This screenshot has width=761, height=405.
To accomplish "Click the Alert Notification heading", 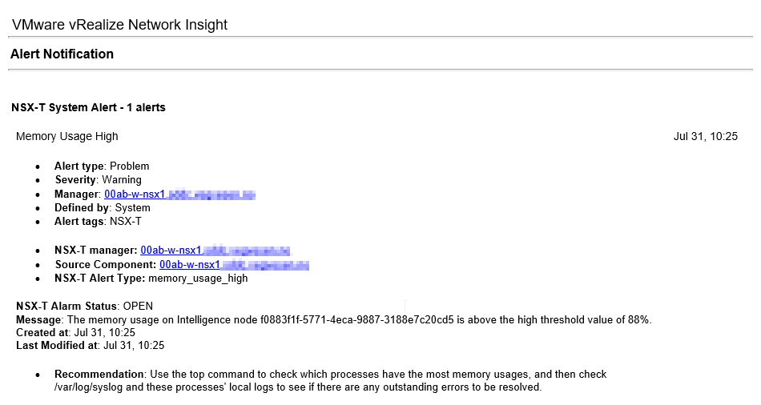I will [62, 54].
